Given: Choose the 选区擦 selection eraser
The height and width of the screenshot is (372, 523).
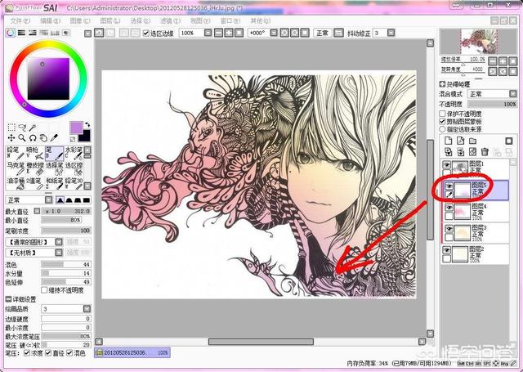Looking at the screenshot, I should [74, 168].
